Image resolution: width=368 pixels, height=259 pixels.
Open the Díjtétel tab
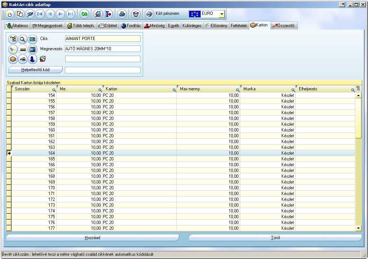(108, 26)
